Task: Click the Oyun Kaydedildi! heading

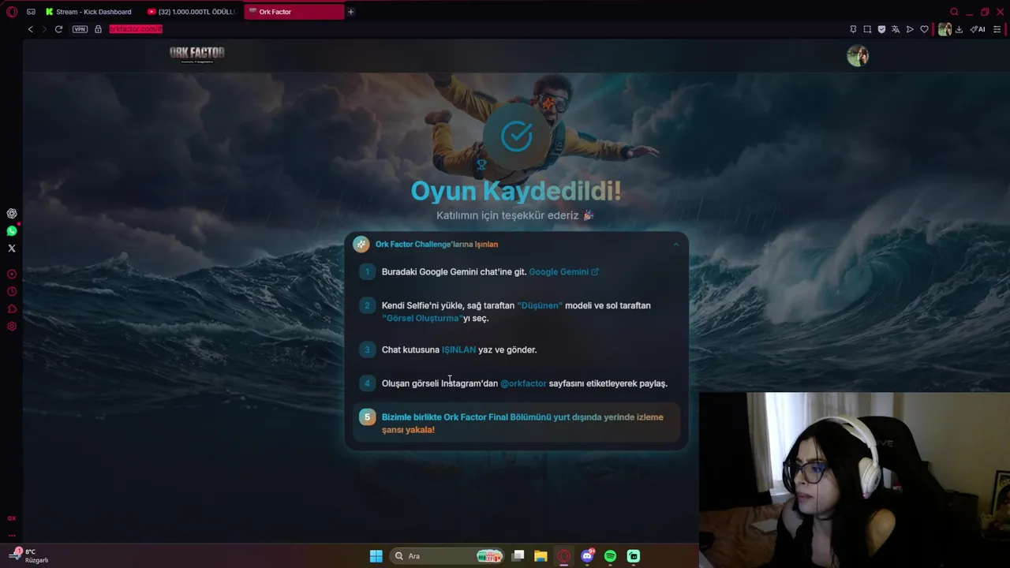Action: coord(516,191)
